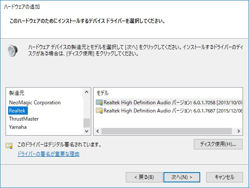The image size is (249, 188).
Task: Click model list scroll left arrow
Action: point(98,131)
